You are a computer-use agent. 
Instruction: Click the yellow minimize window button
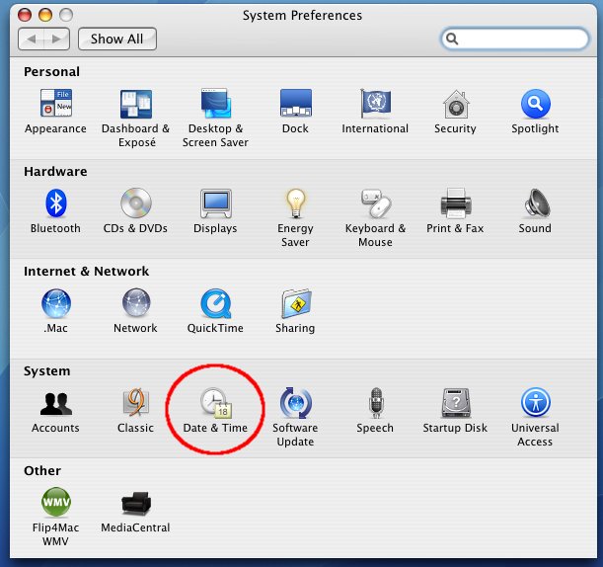click(x=45, y=15)
